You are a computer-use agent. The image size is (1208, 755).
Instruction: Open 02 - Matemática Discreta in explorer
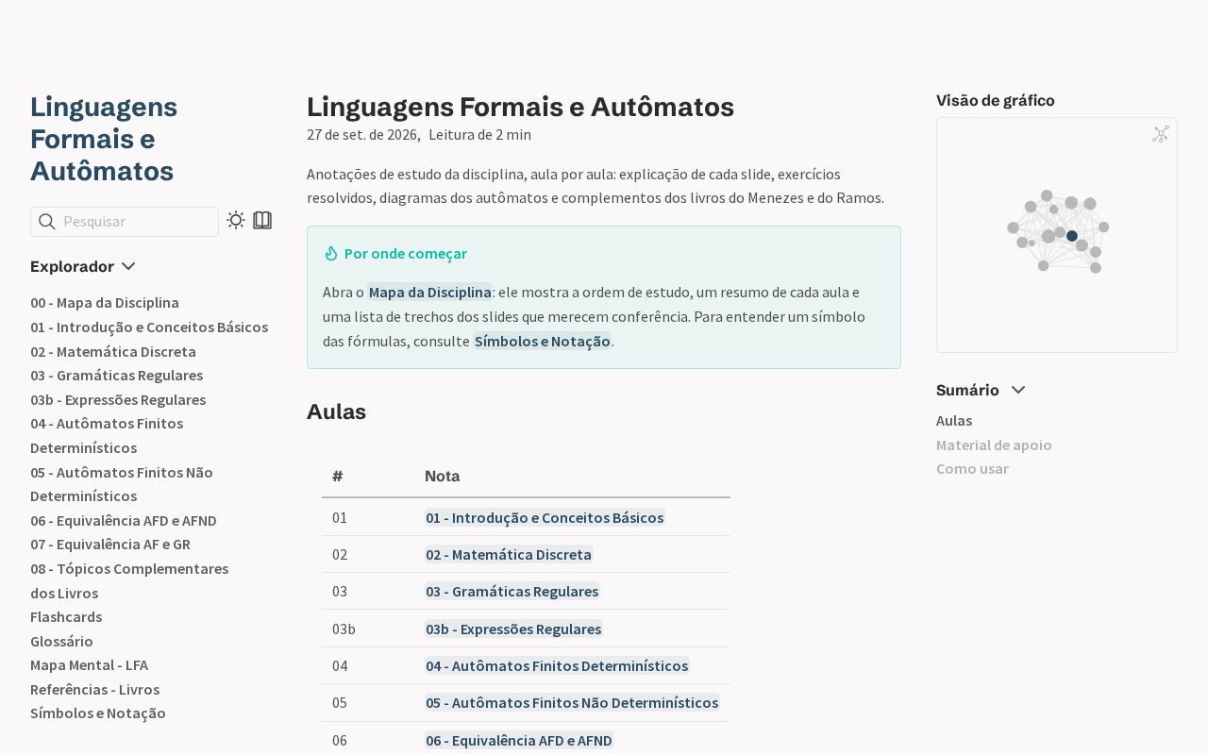point(113,352)
